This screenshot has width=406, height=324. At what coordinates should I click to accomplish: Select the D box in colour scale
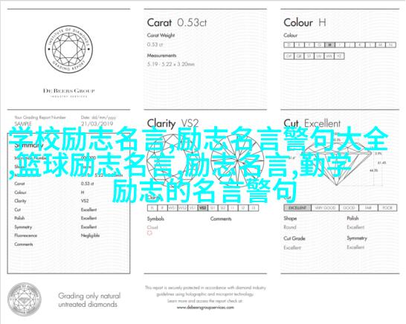[289, 45]
